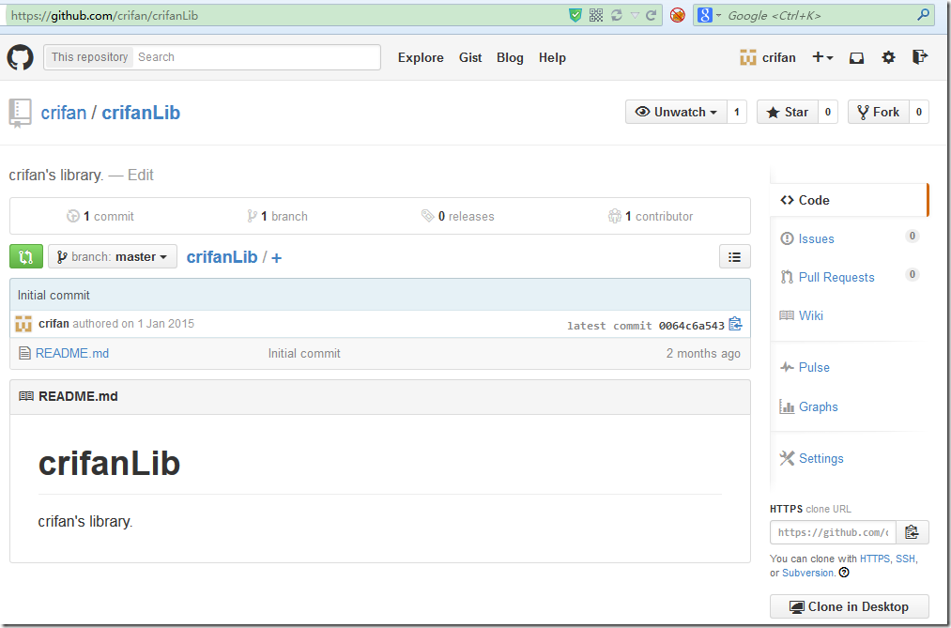Select the Code tab in sidebar
Viewport: 951px width, 628px height.
click(x=848, y=200)
